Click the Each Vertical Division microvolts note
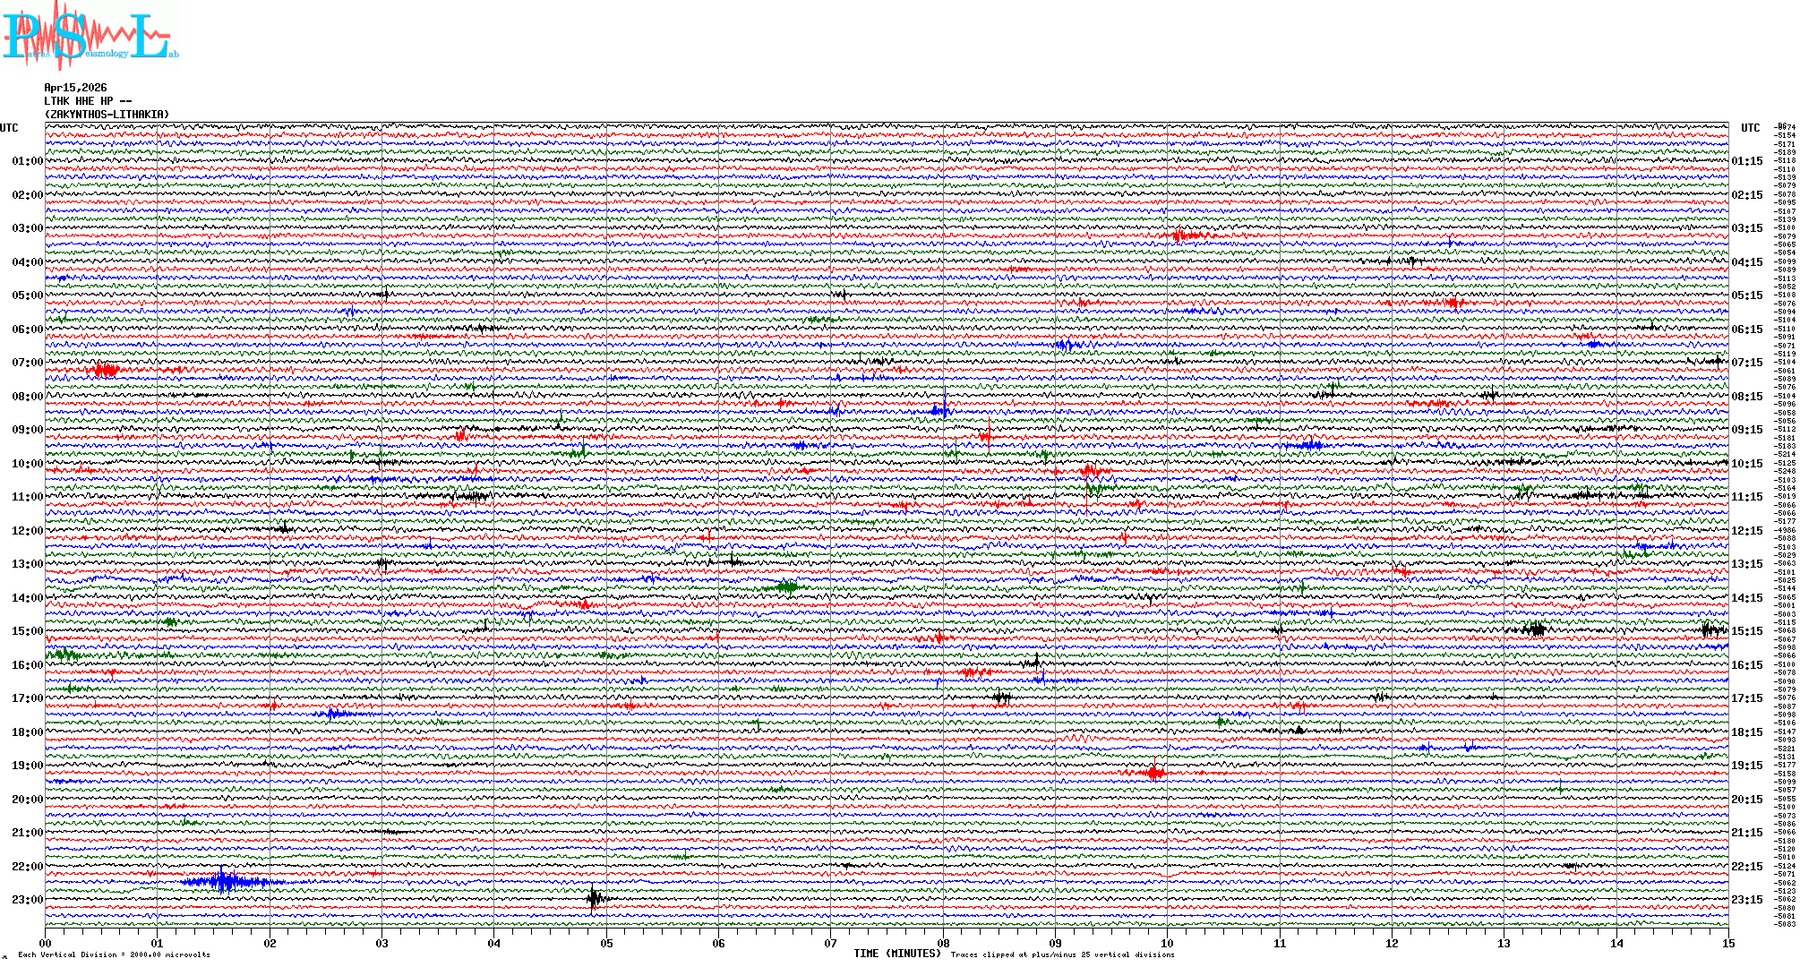This screenshot has width=1800, height=967. 114,954
